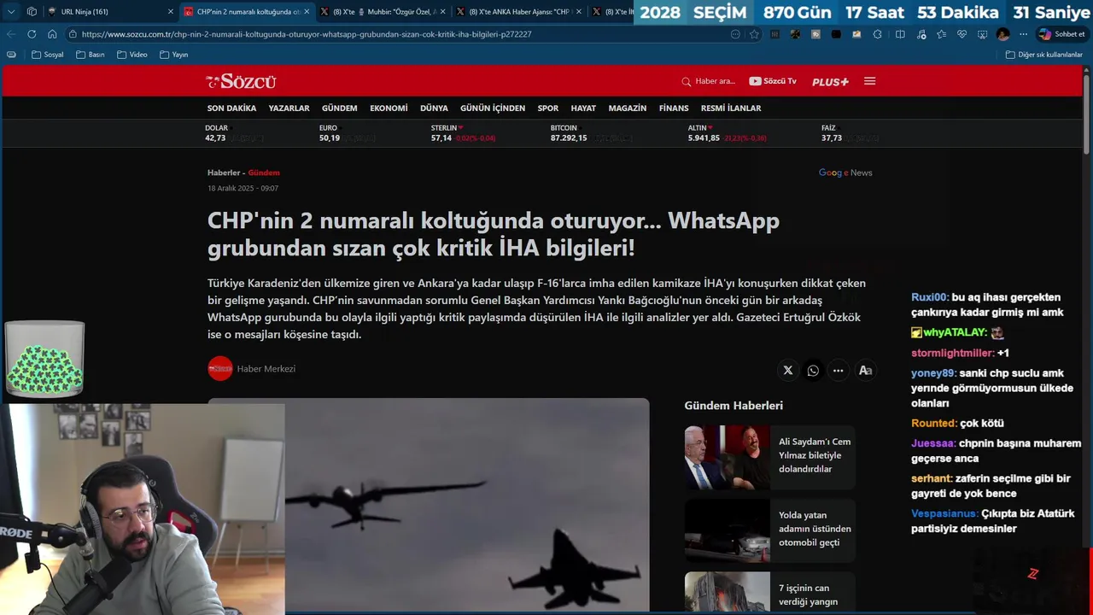Open the browser profile avatar

tap(1002, 34)
